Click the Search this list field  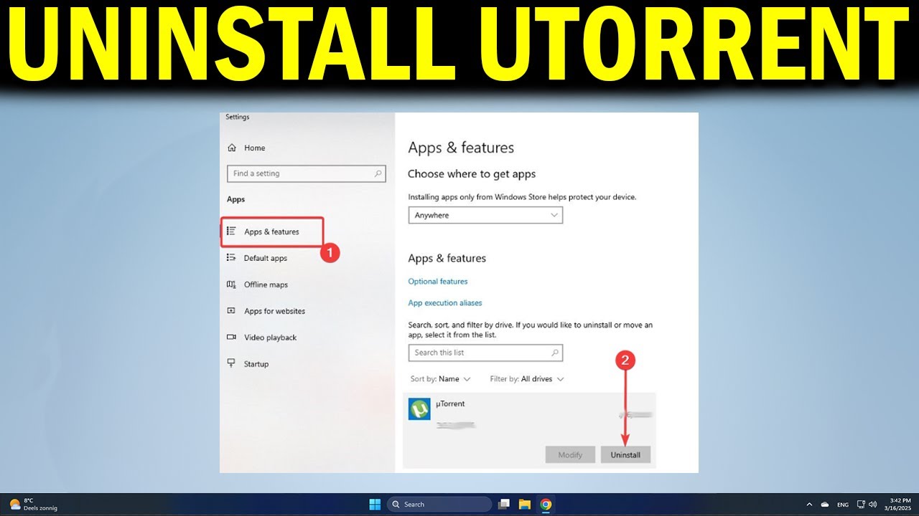(x=485, y=353)
